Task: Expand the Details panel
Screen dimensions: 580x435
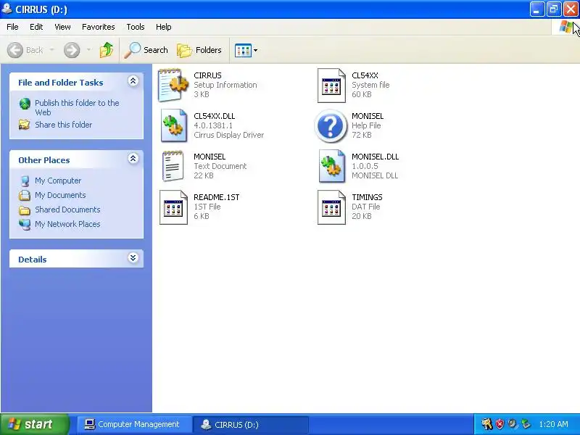Action: (133, 258)
